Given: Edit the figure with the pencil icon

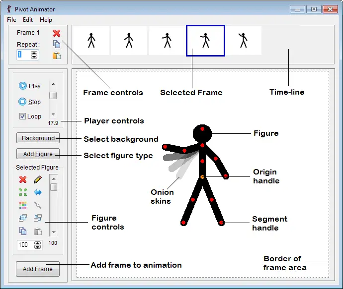Looking at the screenshot, I should [x=38, y=179].
